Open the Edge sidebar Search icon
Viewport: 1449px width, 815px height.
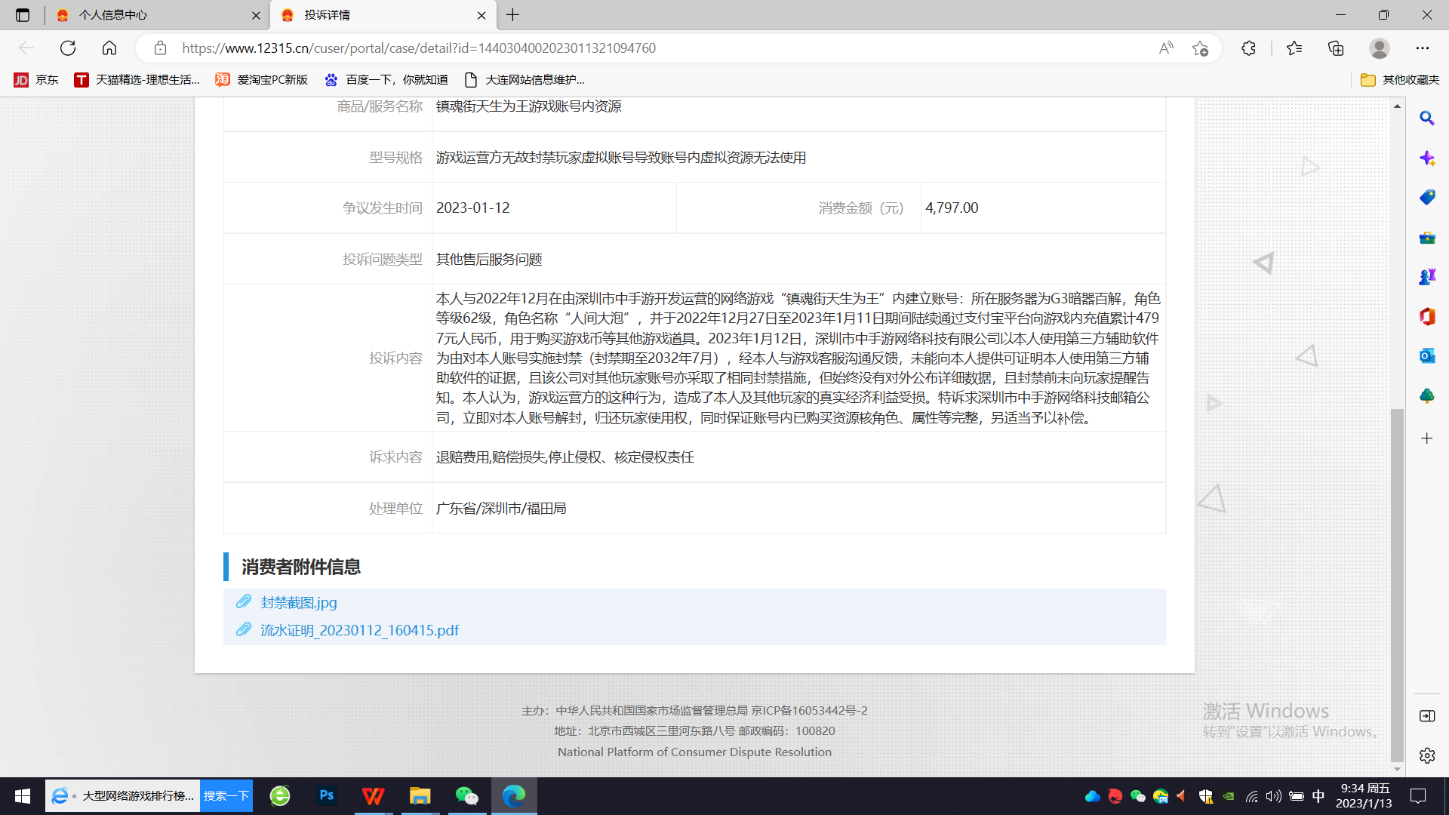point(1427,118)
